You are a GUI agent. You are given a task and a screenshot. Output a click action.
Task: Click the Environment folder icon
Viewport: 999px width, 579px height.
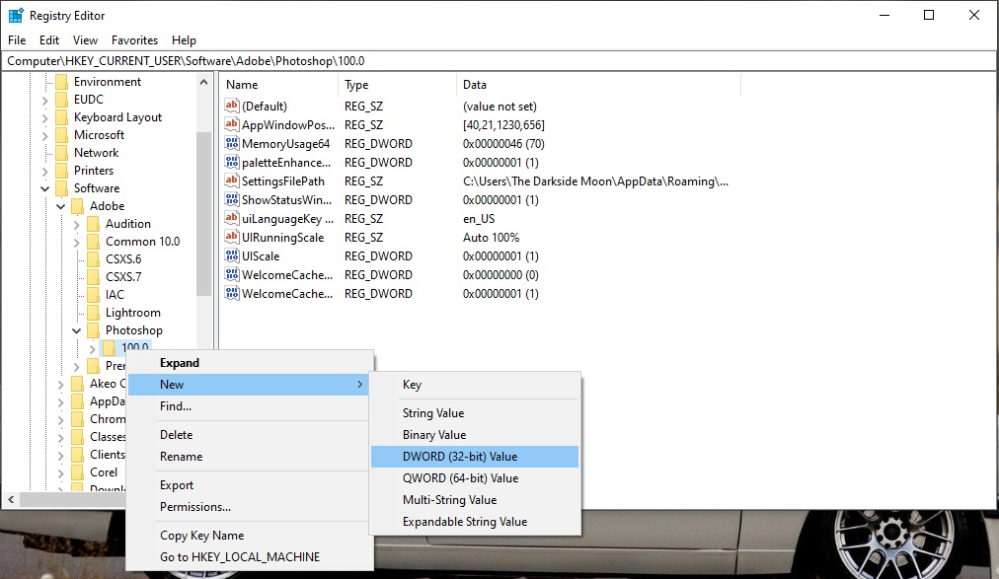click(x=62, y=82)
